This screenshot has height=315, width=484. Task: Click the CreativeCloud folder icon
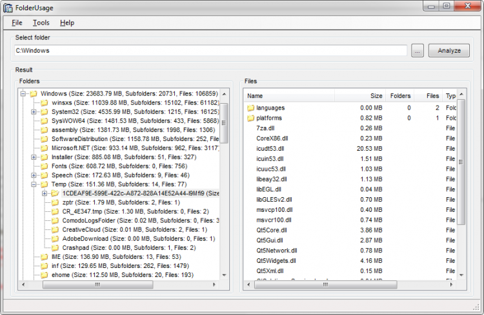[55, 229]
